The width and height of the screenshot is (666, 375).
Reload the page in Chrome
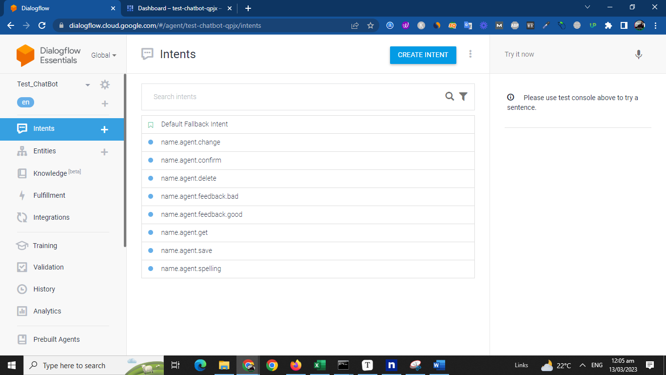click(x=42, y=25)
